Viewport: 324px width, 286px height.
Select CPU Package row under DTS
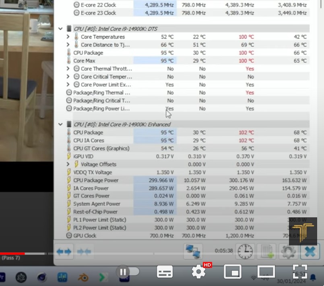[188, 53]
